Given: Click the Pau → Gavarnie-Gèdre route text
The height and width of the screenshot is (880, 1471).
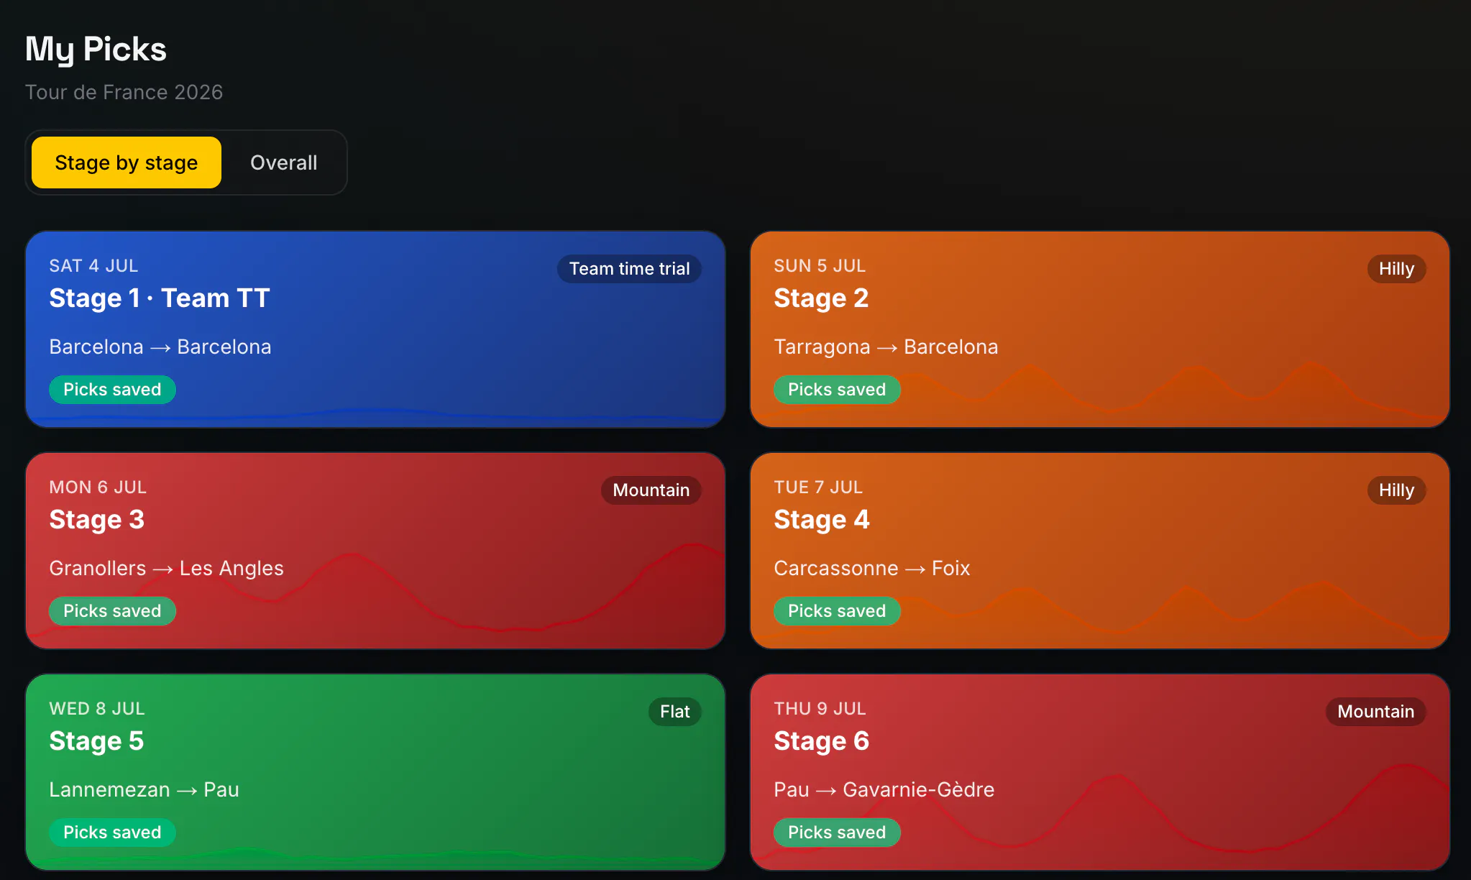Looking at the screenshot, I should (x=884, y=789).
